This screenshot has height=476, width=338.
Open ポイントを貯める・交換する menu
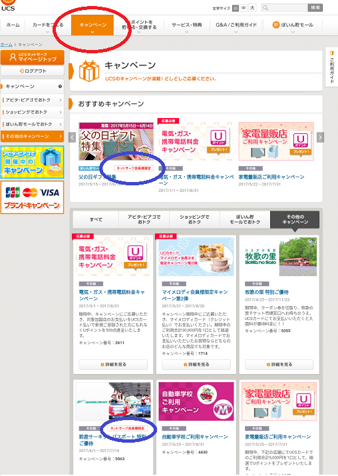[x=139, y=25]
